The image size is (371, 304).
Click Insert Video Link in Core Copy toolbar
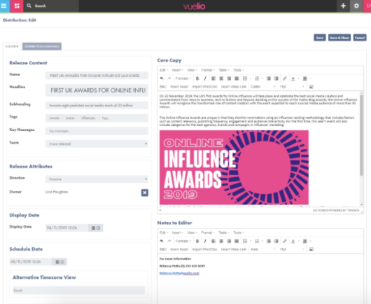(x=234, y=87)
